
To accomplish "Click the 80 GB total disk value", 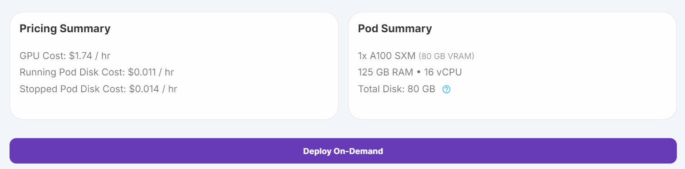I will click(421, 89).
